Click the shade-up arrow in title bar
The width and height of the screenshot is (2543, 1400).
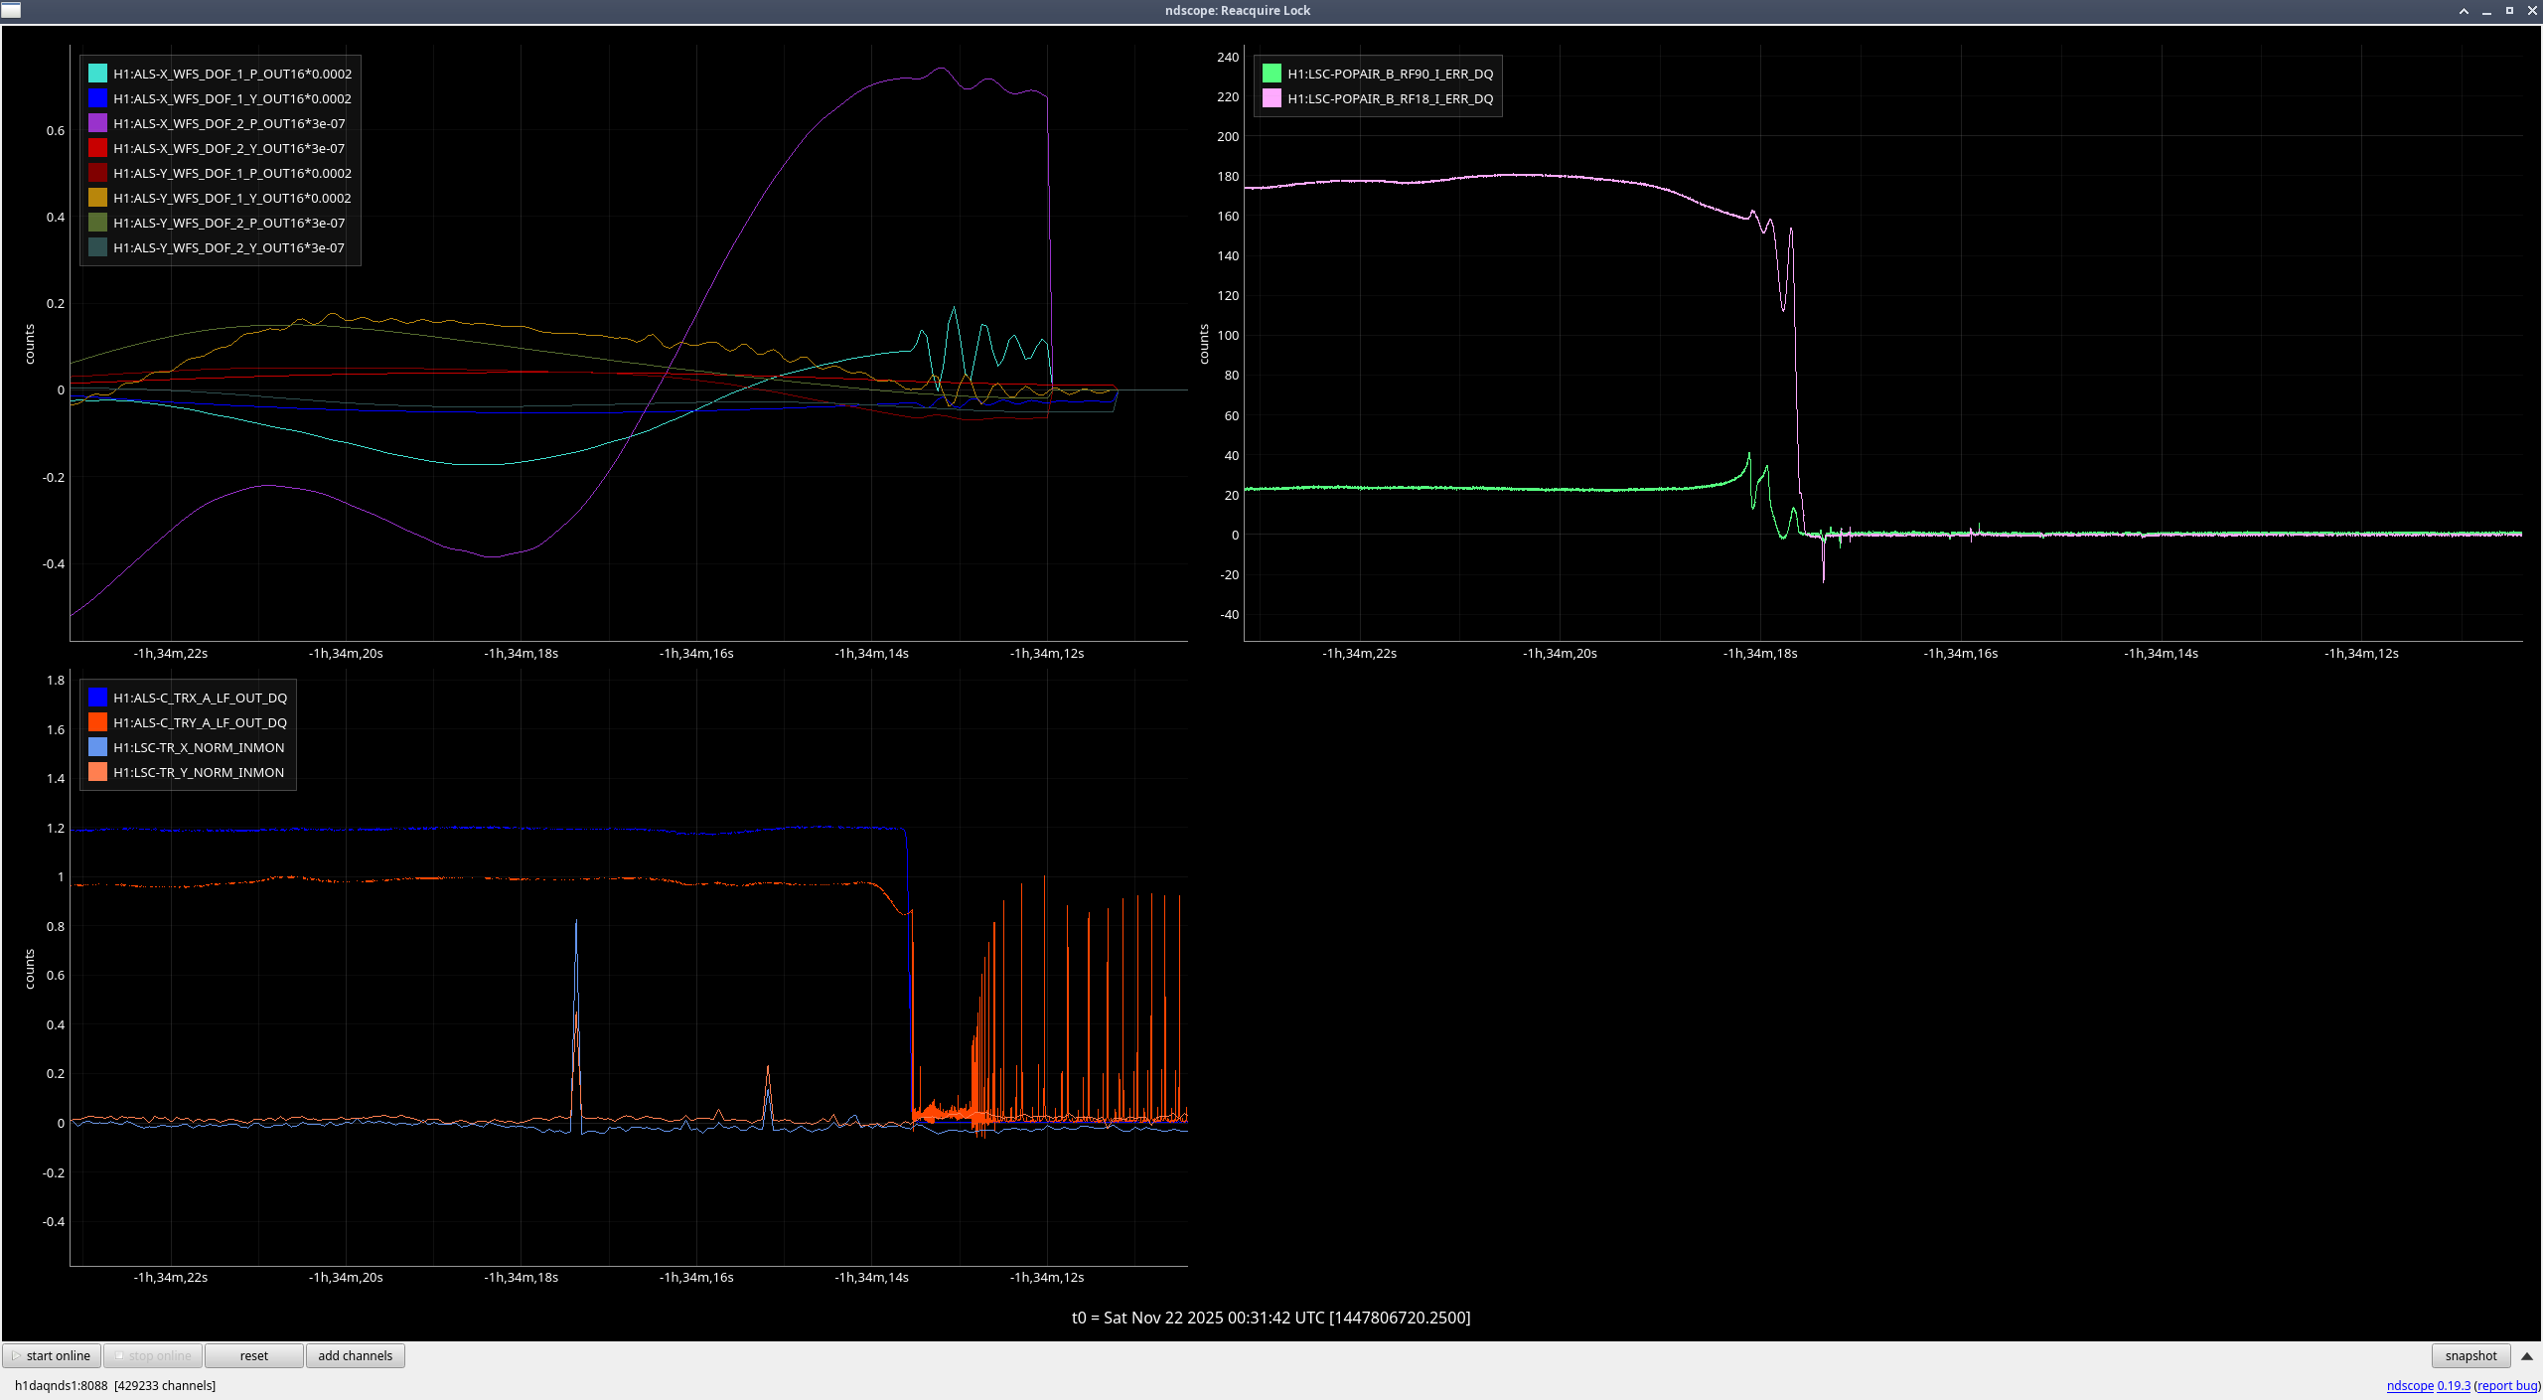[x=2464, y=11]
